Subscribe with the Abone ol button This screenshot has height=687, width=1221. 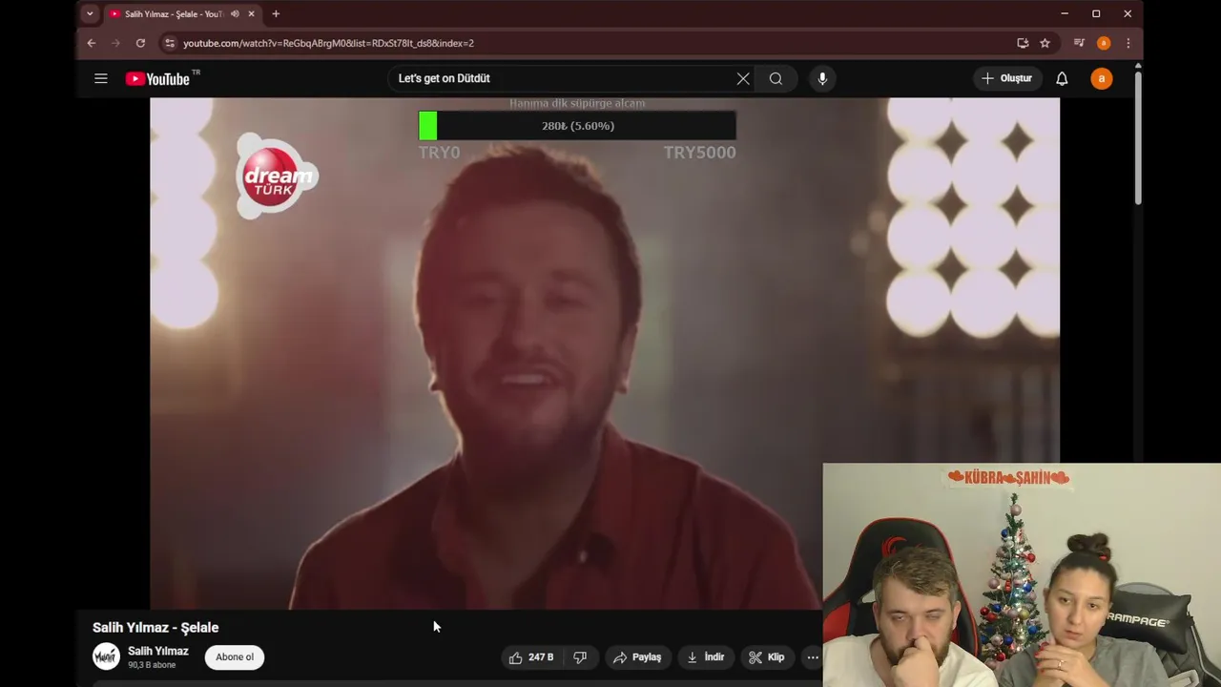click(x=235, y=656)
